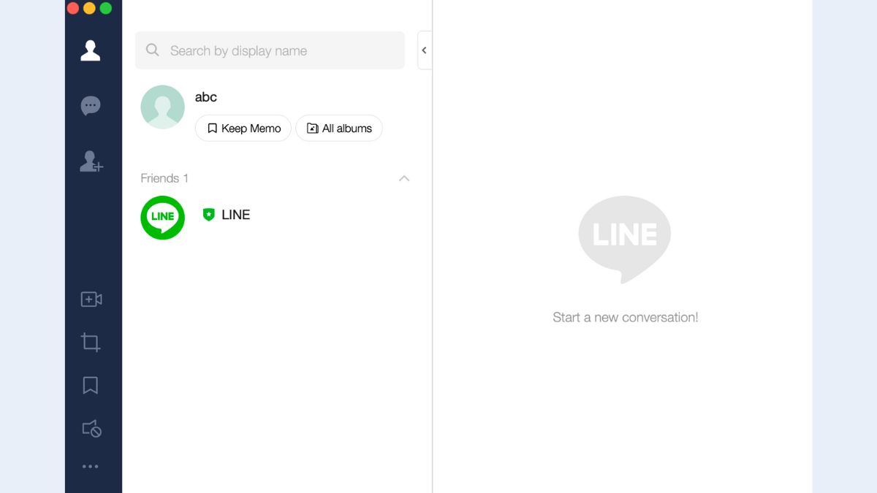Select the LINE official account friend

click(235, 215)
